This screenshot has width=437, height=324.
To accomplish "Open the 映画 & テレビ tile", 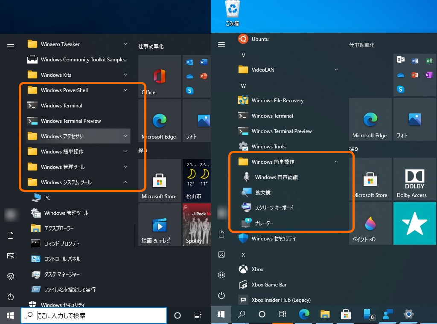I will click(159, 225).
